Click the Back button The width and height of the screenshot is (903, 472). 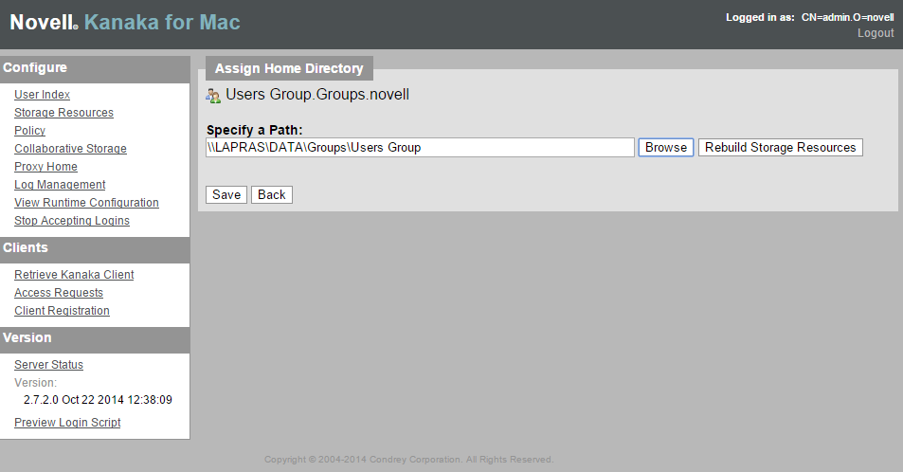pyautogui.click(x=272, y=195)
